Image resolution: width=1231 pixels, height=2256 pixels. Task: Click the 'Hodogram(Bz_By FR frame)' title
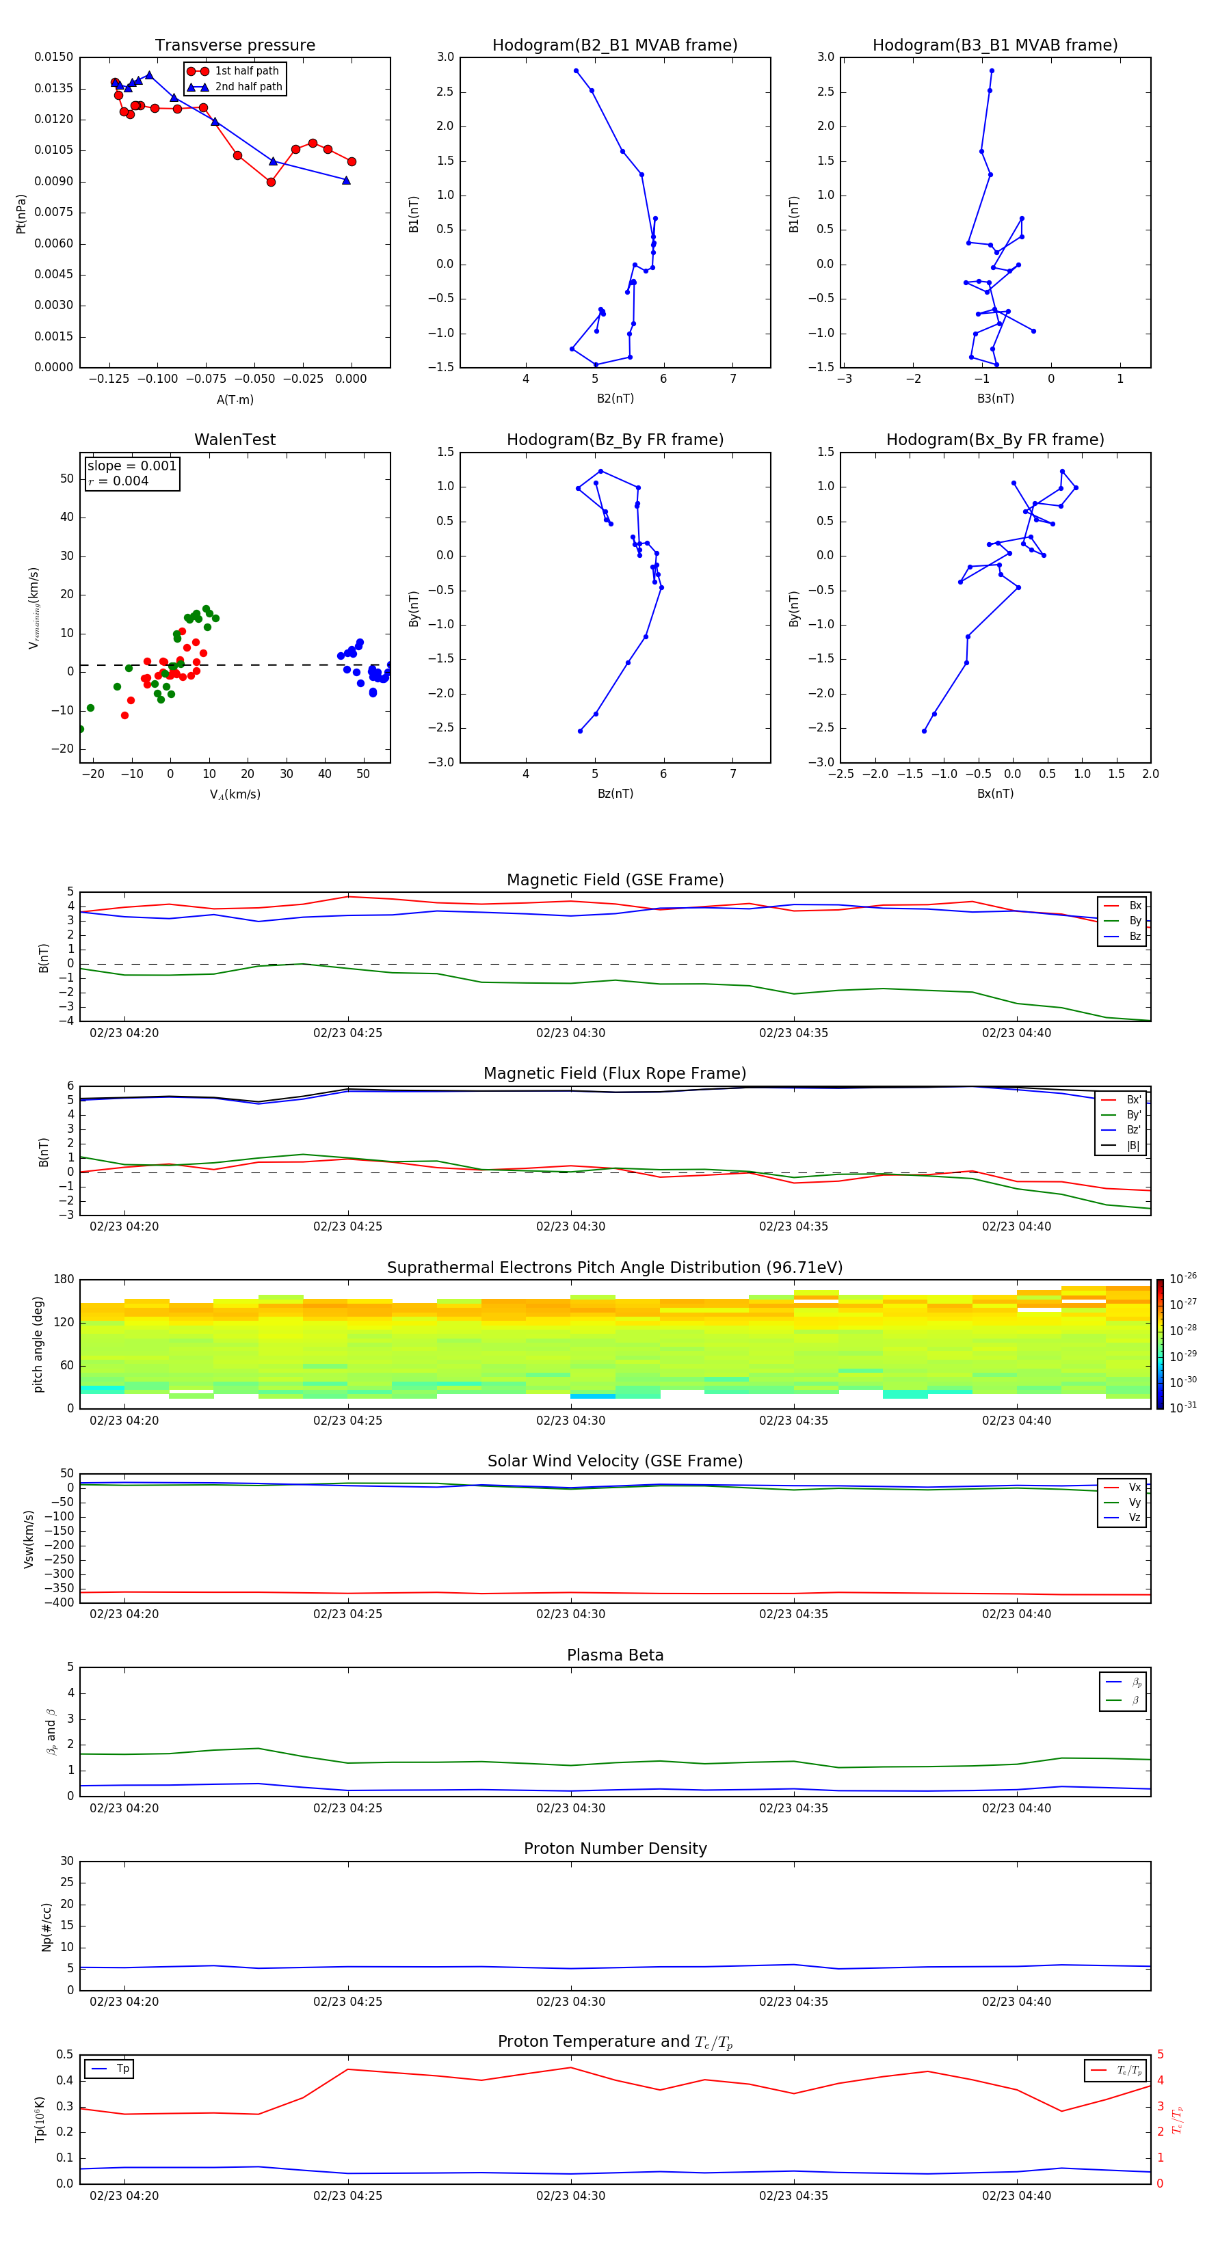coord(615,440)
